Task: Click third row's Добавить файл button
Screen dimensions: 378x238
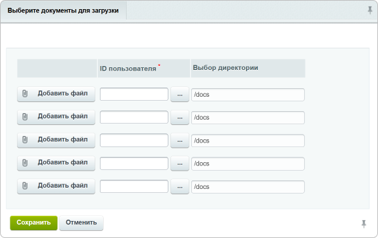Action: tap(56, 140)
